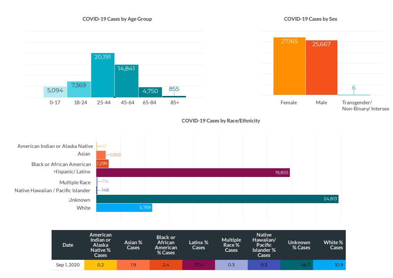Select the Black or African American bar
Image resolution: width=393 pixels, height=278 pixels.
102,164
